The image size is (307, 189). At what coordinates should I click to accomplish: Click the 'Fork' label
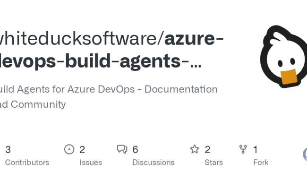261,163
